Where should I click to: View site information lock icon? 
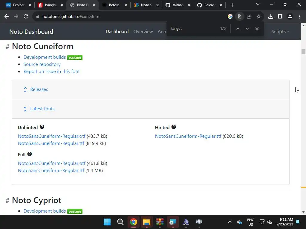(38, 17)
